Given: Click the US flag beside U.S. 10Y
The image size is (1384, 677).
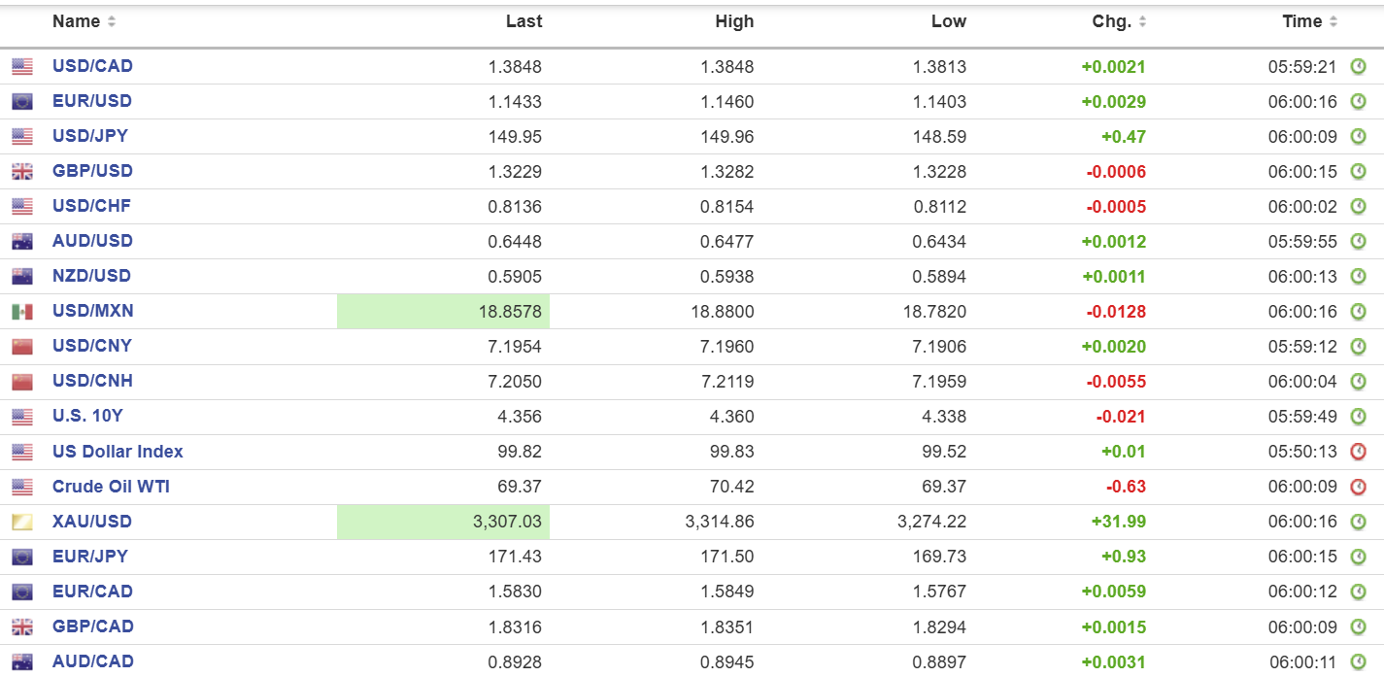Looking at the screenshot, I should pos(22,418).
